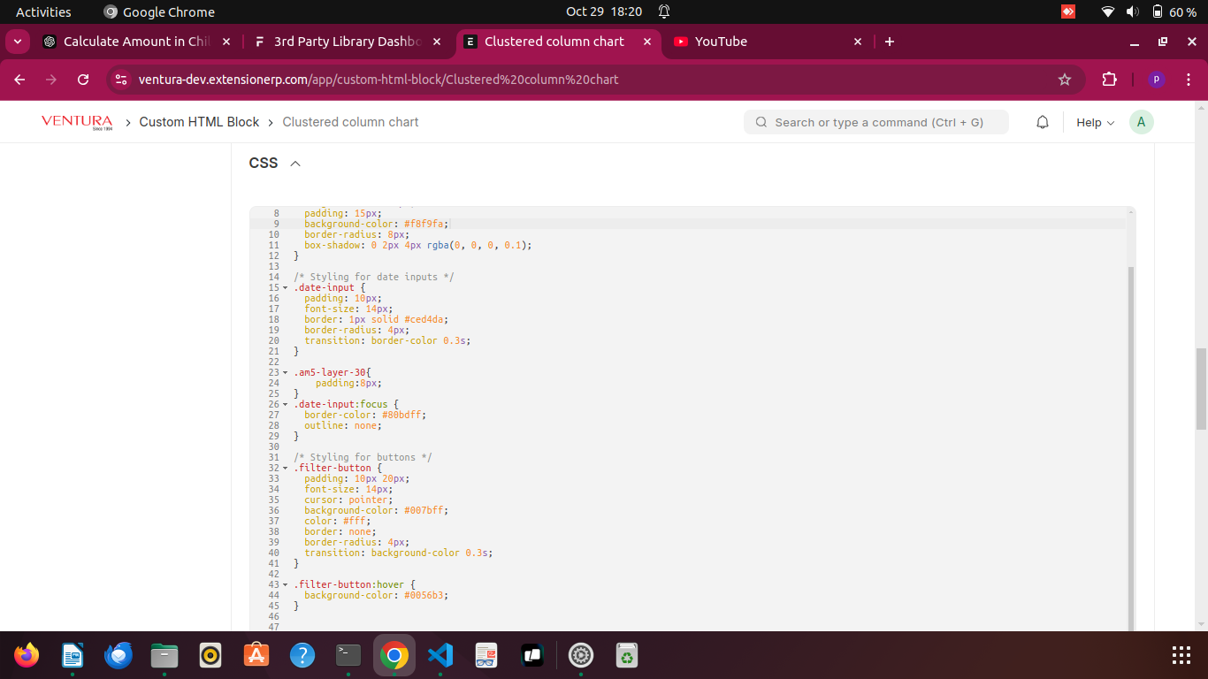Launch Firefox from the dock
Image resolution: width=1208 pixels, height=679 pixels.
point(27,655)
